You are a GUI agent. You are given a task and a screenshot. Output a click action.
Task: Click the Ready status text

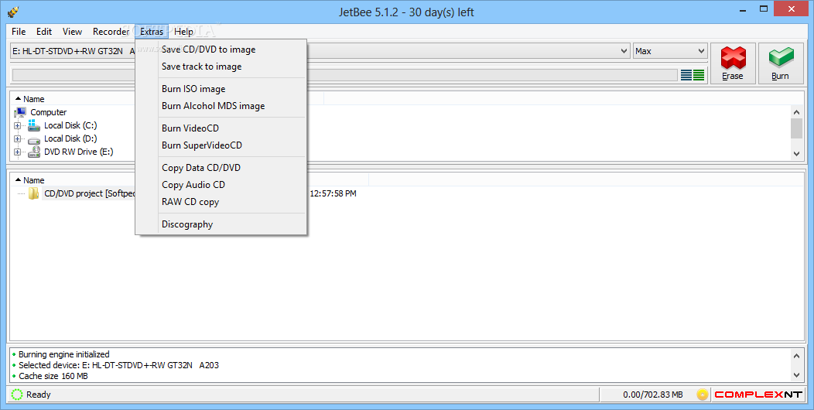tap(39, 395)
